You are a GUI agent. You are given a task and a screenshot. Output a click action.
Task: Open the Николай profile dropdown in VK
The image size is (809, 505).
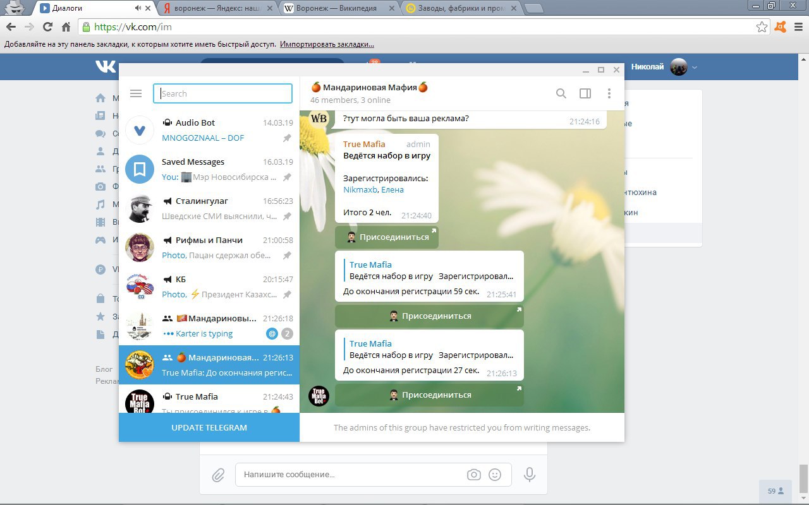tap(664, 67)
